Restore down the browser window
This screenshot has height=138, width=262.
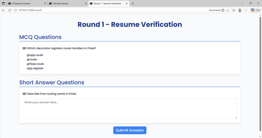point(250,3)
